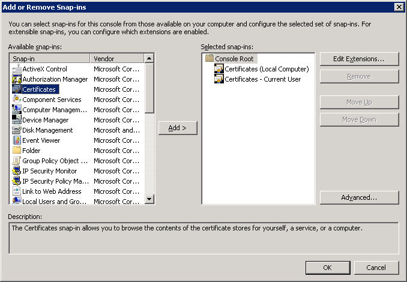
Task: Click the Snap-in column header
Action: [x=50, y=59]
